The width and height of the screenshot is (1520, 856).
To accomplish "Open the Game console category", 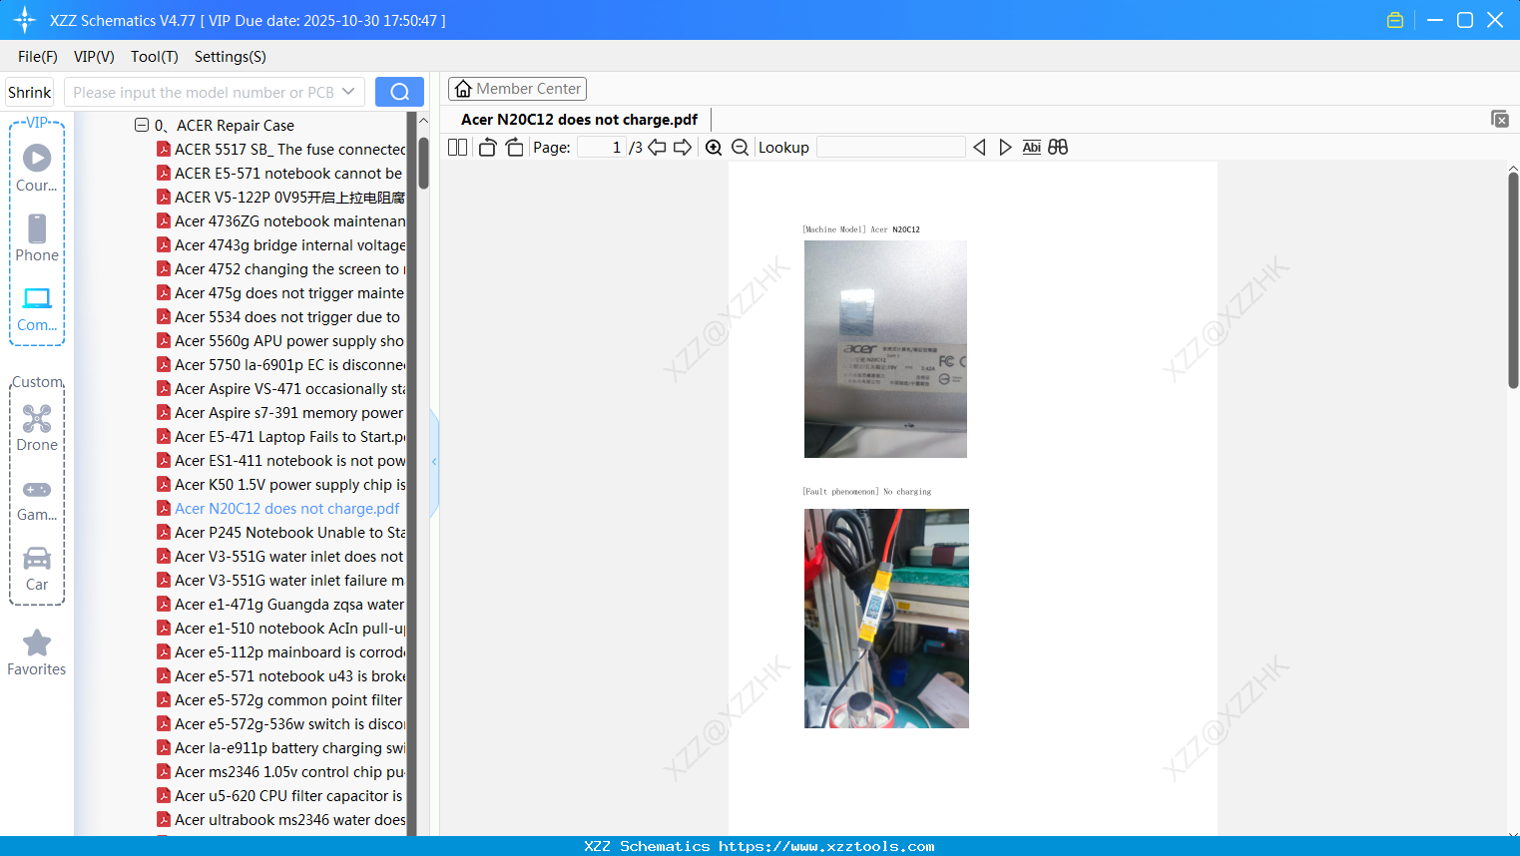I will tap(37, 499).
